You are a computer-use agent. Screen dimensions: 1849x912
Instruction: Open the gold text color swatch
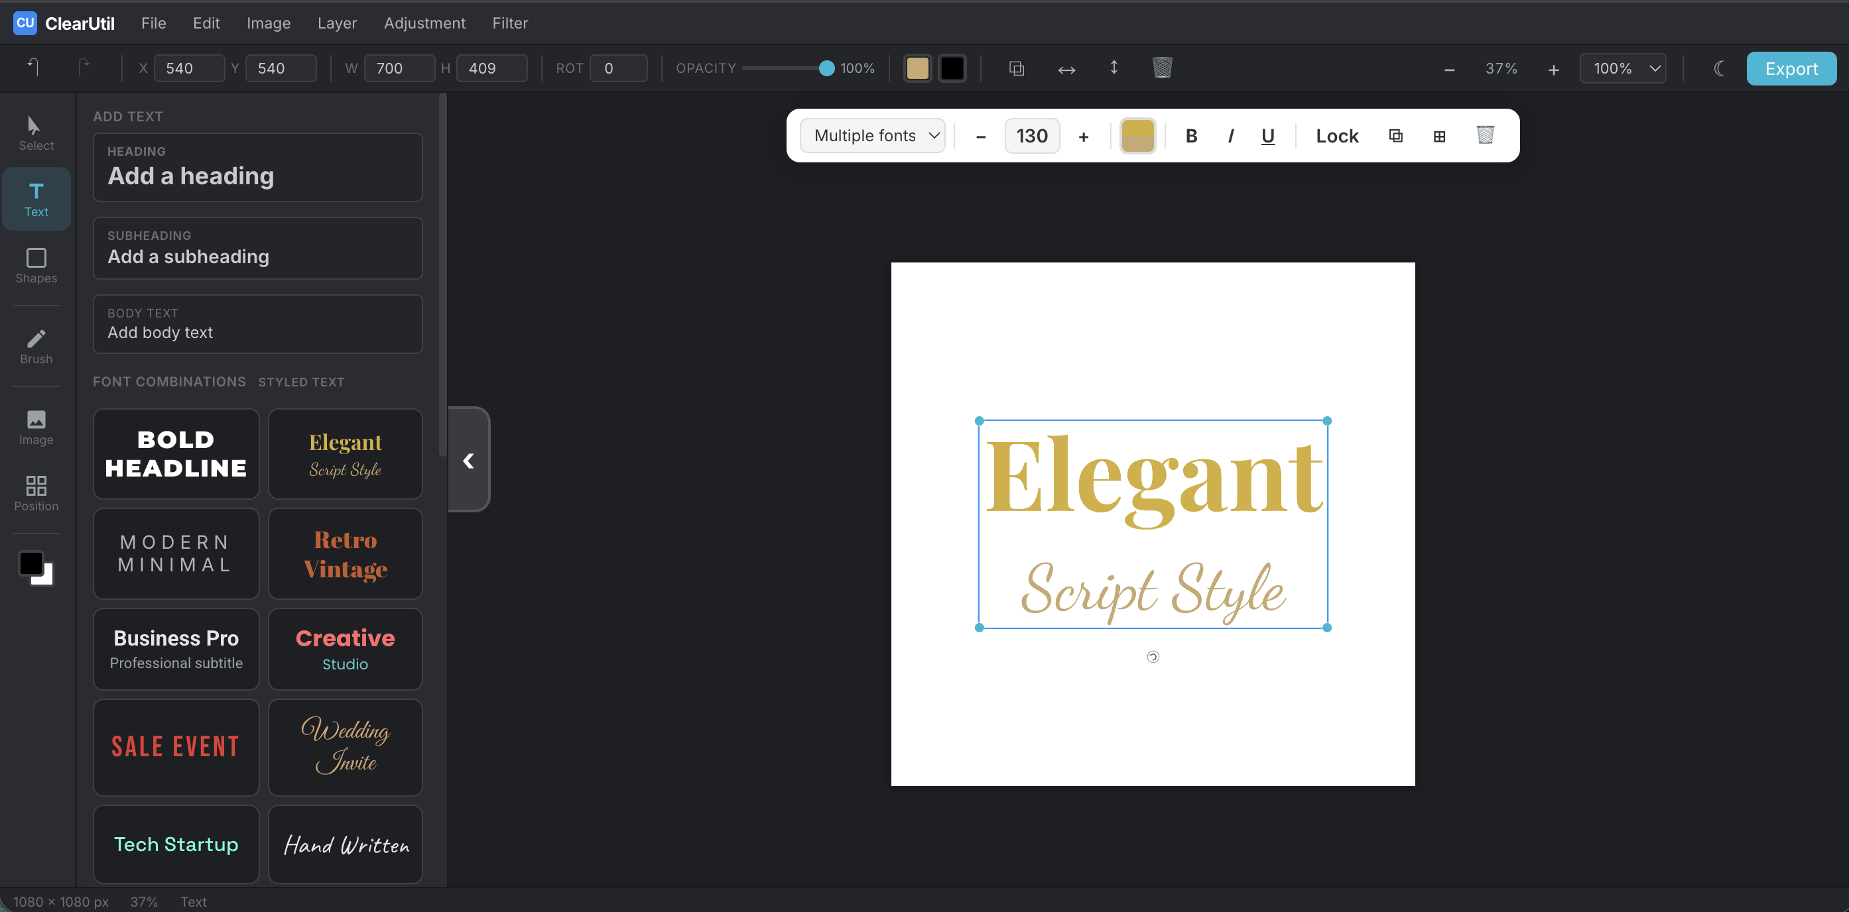[1137, 135]
